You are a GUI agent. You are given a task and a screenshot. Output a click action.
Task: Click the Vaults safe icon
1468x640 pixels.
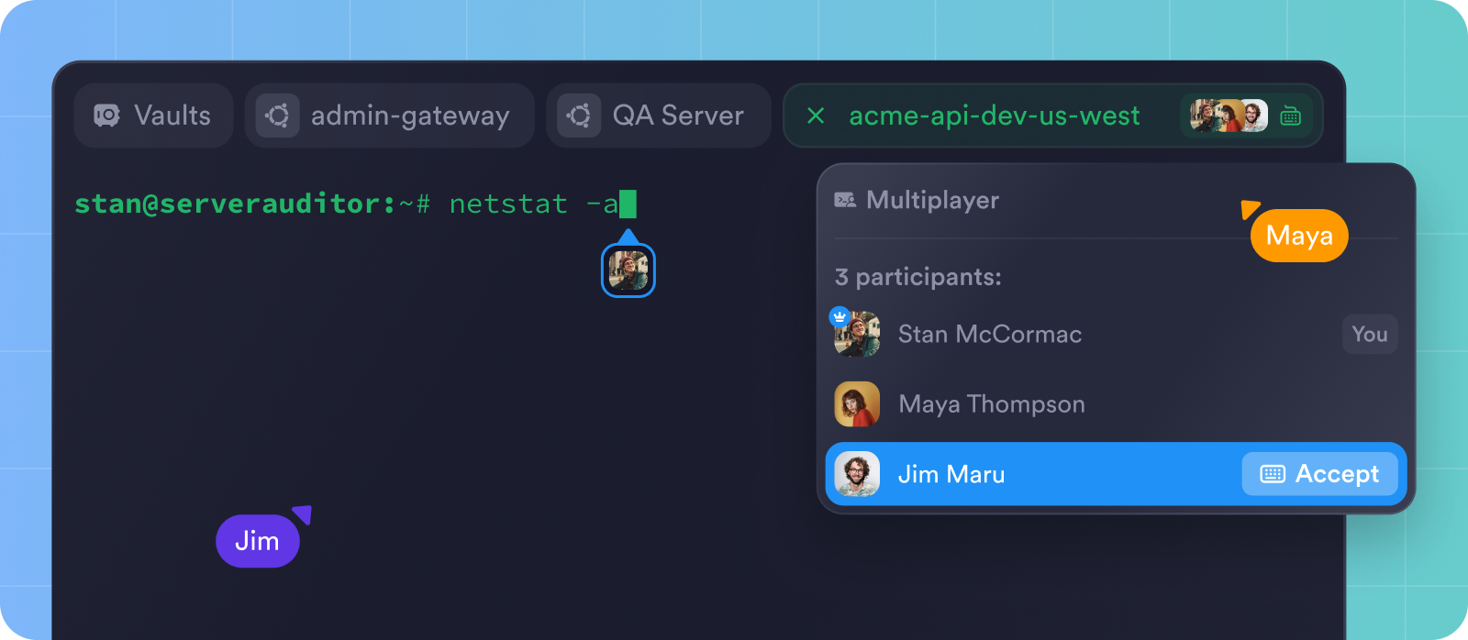click(106, 116)
